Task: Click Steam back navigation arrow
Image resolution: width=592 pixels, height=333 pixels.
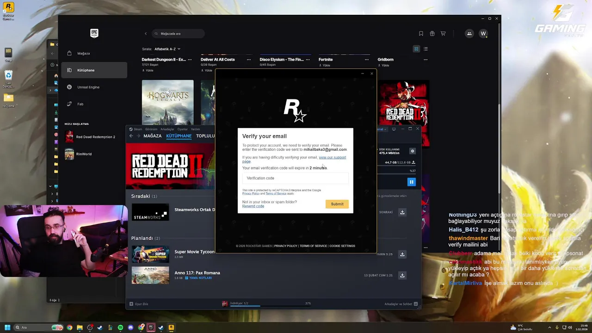Action: tap(131, 136)
